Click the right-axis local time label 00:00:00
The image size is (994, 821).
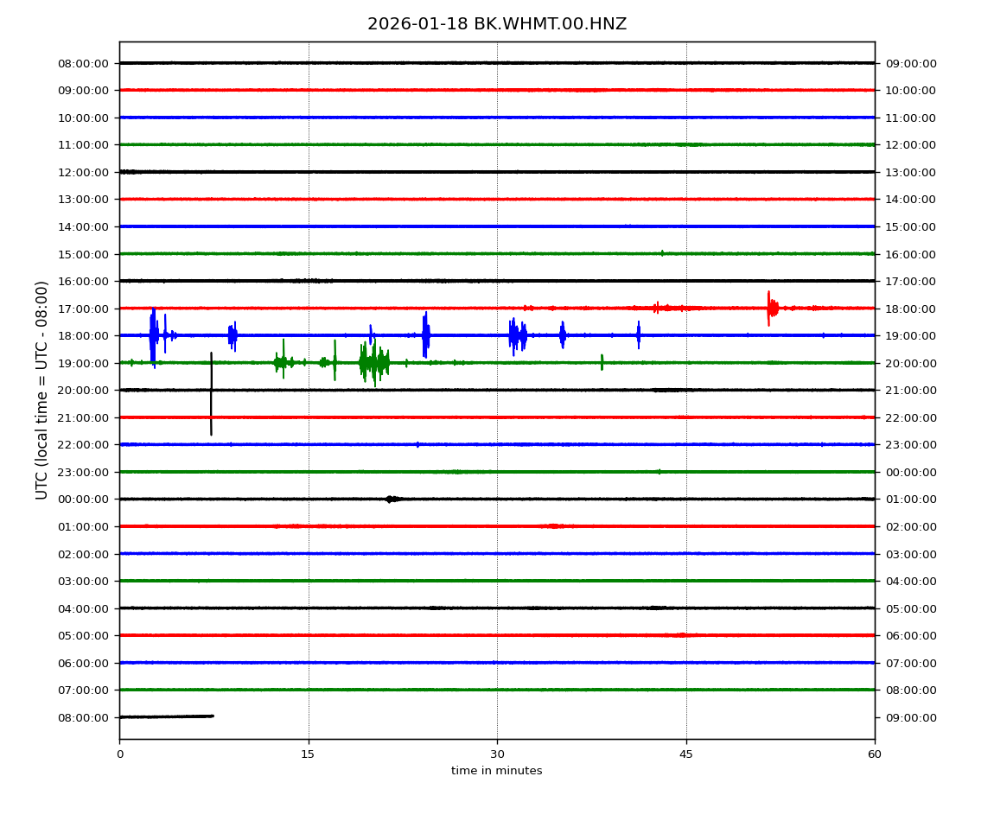coord(910,472)
